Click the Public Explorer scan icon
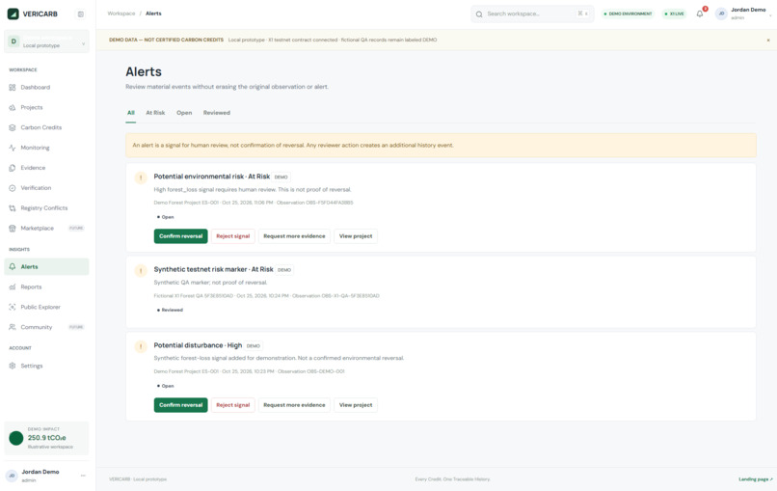 point(13,307)
